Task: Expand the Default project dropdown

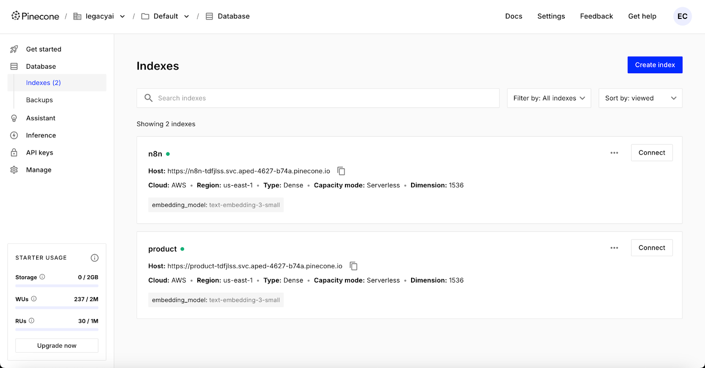Action: tap(186, 16)
